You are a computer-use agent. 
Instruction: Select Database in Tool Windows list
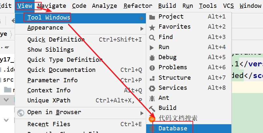(173, 128)
